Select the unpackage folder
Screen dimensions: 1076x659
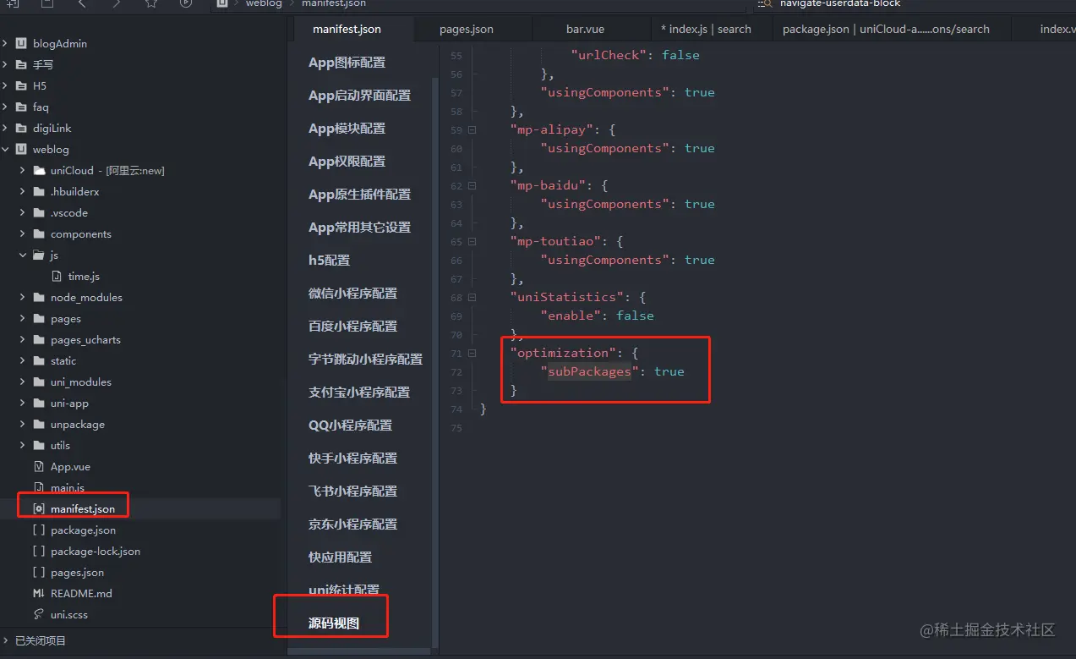pos(78,424)
